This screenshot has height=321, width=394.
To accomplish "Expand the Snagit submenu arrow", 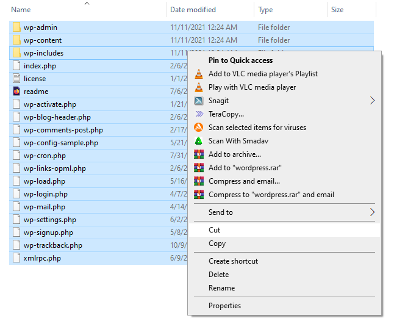I will (x=372, y=101).
